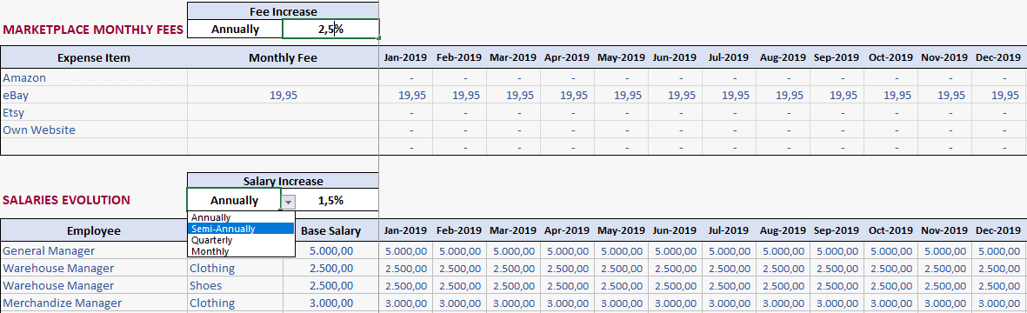Select the Base Salary column header

330,230
